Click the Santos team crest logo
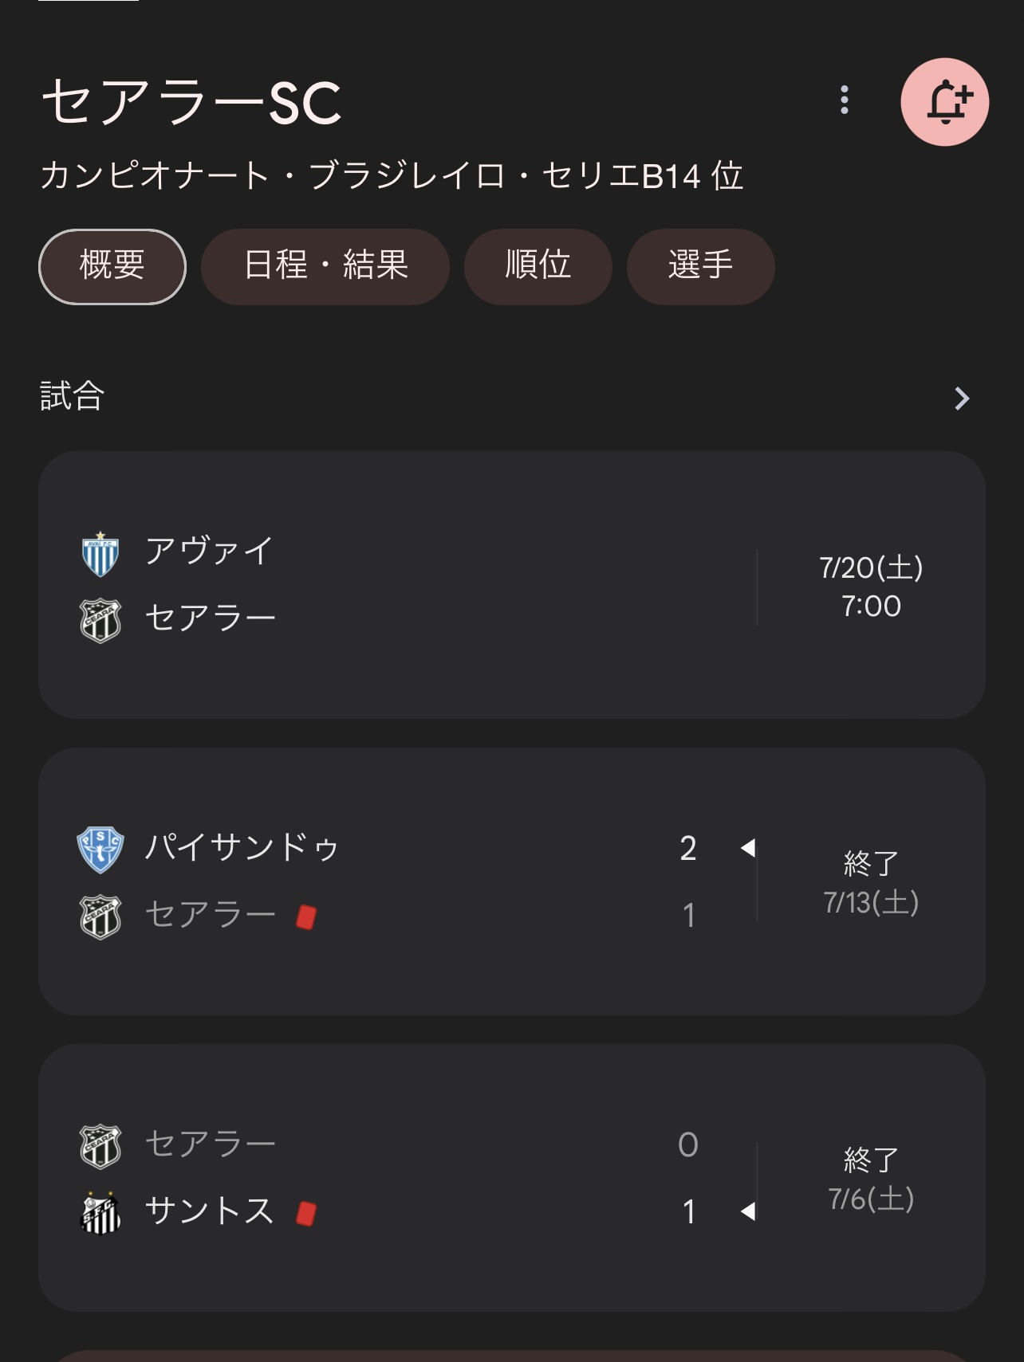1024x1362 pixels. tap(100, 1213)
